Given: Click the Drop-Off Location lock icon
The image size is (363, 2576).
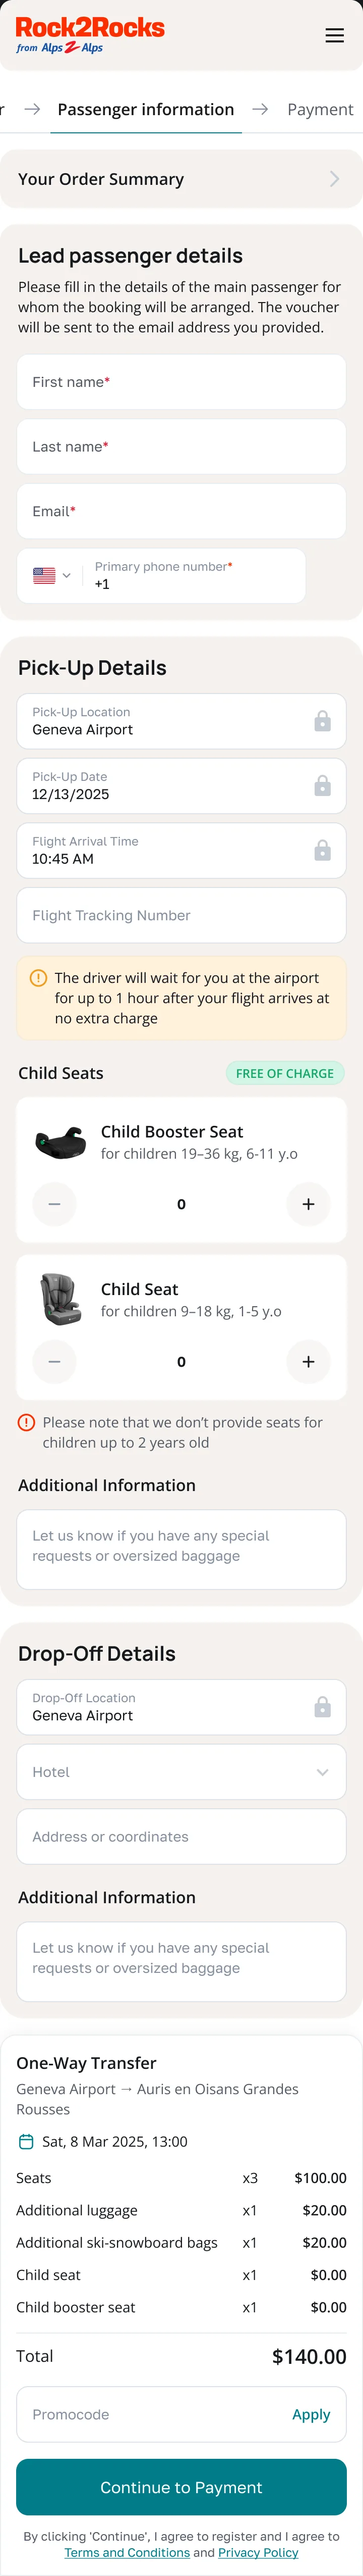Looking at the screenshot, I should (x=322, y=1707).
